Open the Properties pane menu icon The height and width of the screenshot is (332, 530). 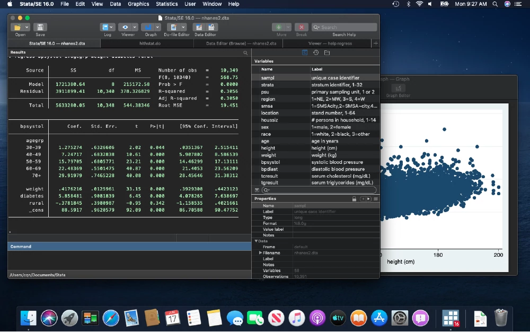tap(376, 199)
